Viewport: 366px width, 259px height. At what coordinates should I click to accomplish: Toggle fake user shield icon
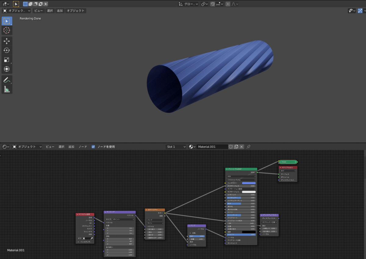click(x=231, y=147)
